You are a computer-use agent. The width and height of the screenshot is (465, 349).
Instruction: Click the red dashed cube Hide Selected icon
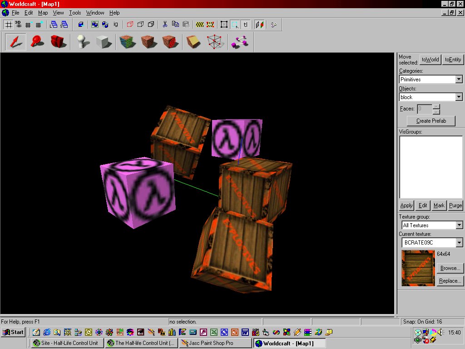130,25
